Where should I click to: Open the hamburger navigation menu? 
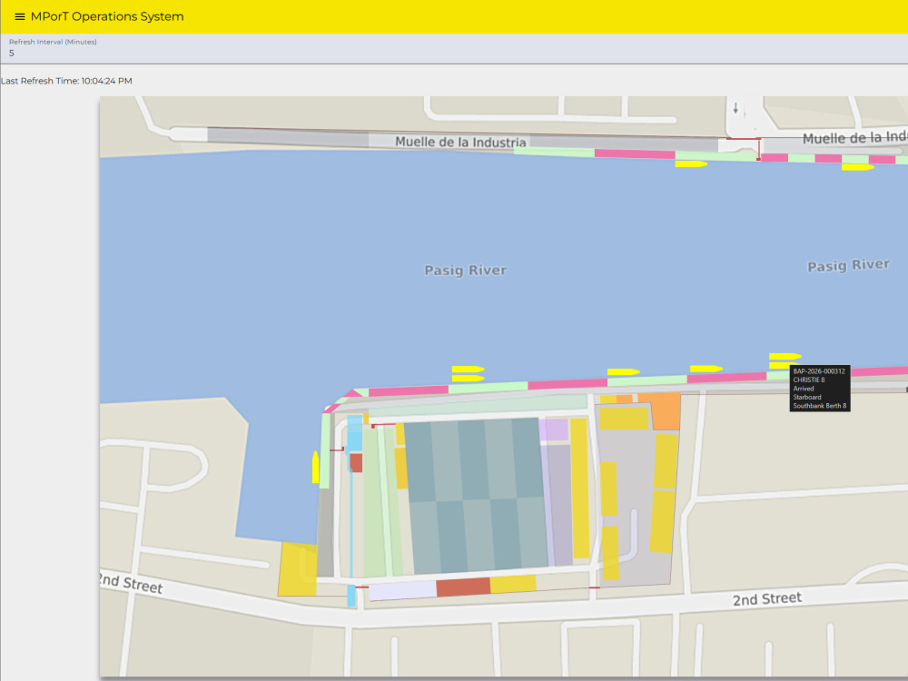(20, 16)
